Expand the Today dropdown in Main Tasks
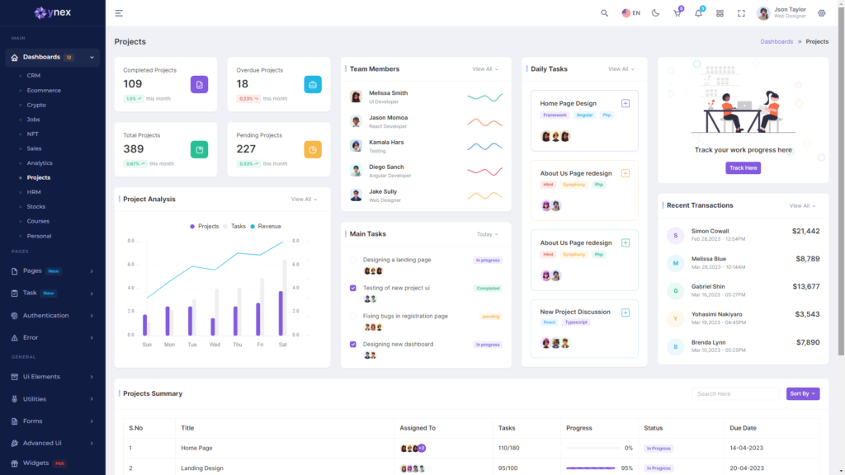 [x=488, y=234]
